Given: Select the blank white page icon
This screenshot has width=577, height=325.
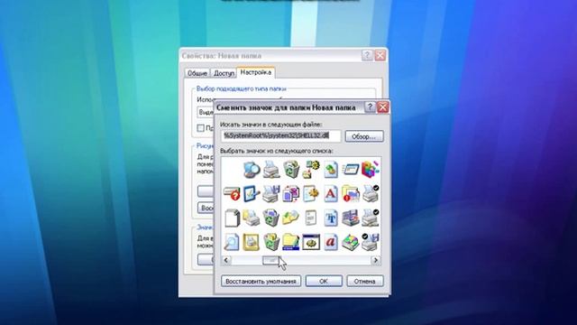Looking at the screenshot, I should (x=232, y=218).
